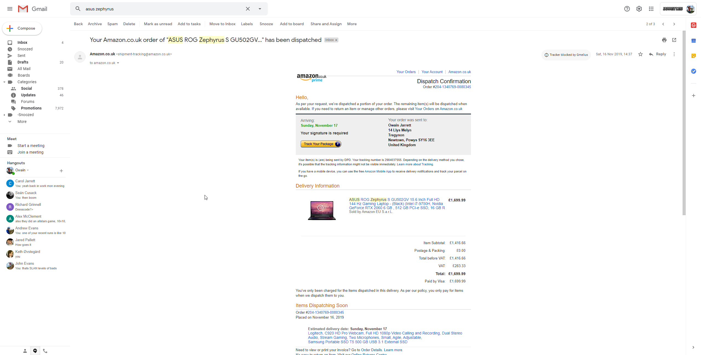Open chat with Richard Grinnell

[x=36, y=207]
